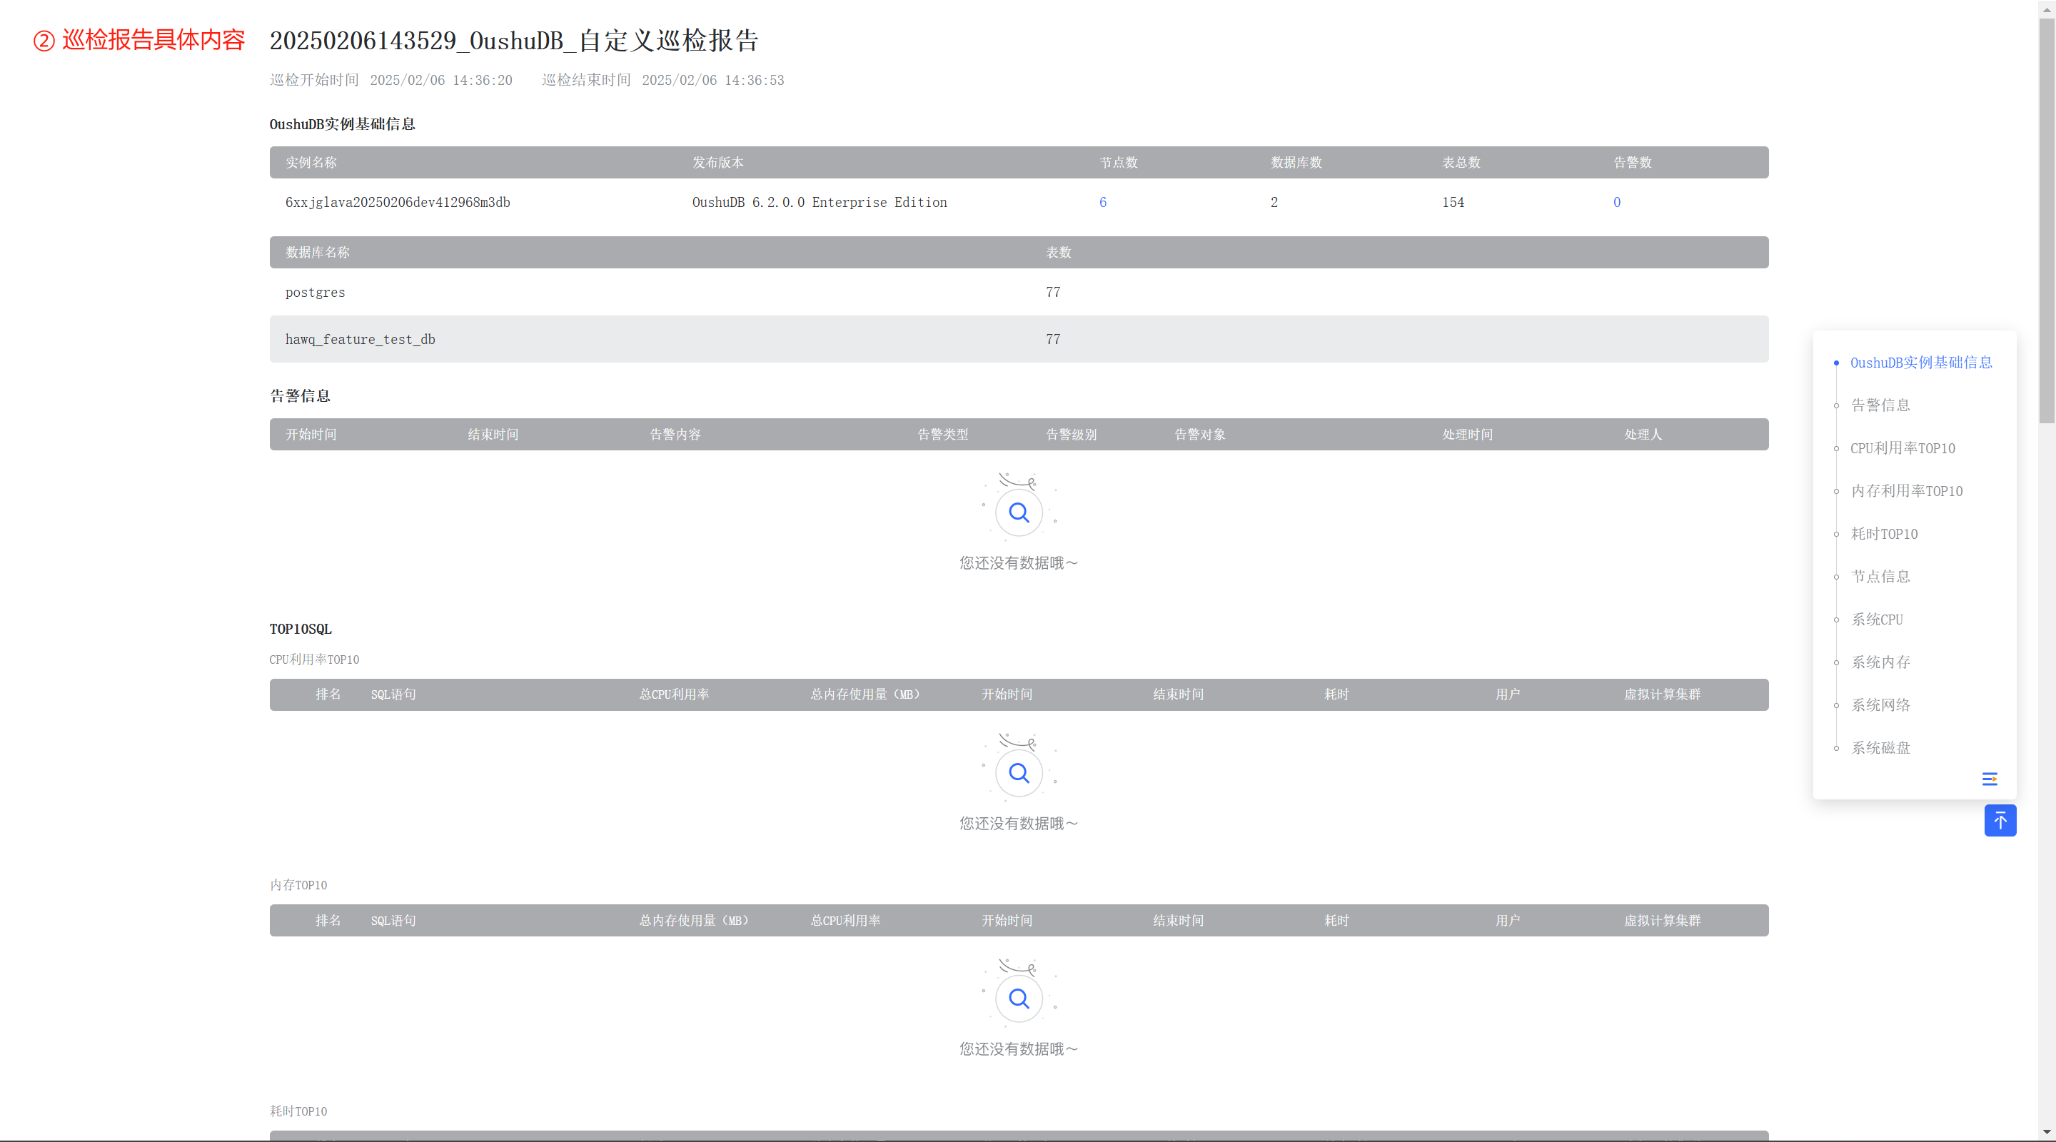
Task: Click the 告警信息 section heading
Action: (300, 396)
